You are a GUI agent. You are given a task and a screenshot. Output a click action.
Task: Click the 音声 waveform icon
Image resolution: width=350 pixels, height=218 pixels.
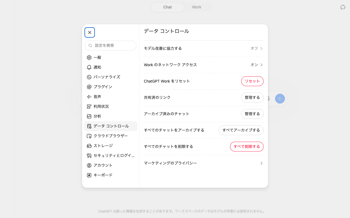89,97
